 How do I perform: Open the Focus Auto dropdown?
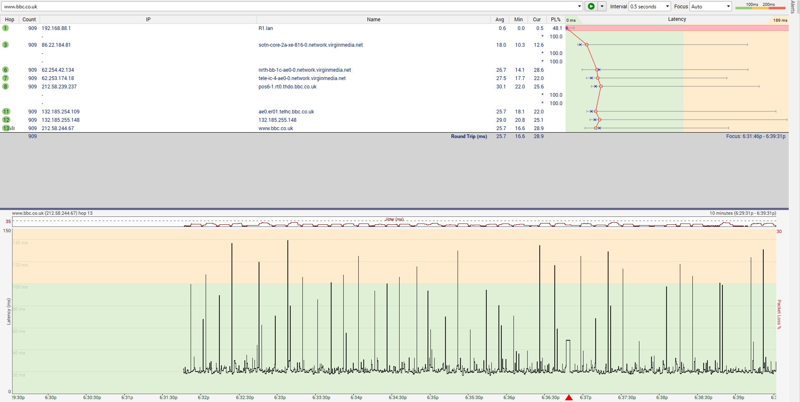coord(711,6)
